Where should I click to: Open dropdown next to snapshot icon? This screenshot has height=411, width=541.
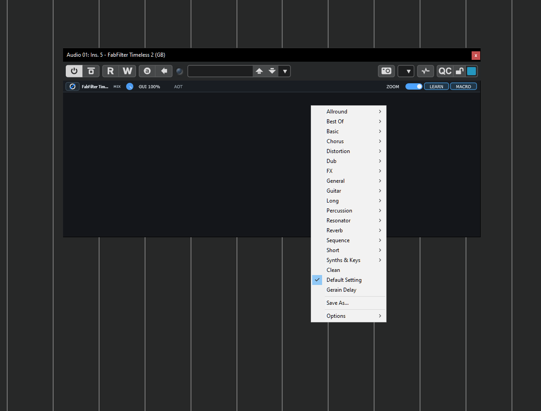click(406, 71)
